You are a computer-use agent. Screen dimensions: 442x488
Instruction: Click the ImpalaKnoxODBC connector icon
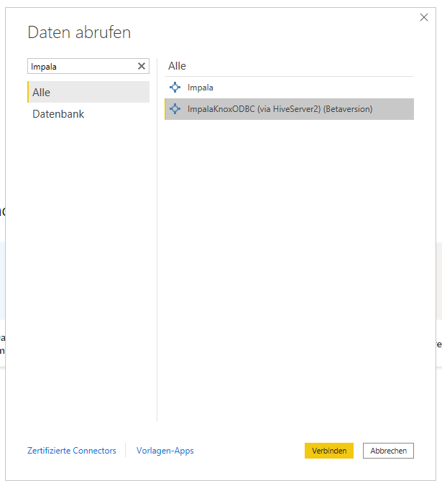tap(175, 109)
